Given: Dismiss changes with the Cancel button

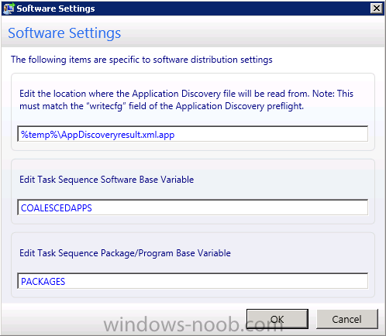Looking at the screenshot, I should 347,319.
